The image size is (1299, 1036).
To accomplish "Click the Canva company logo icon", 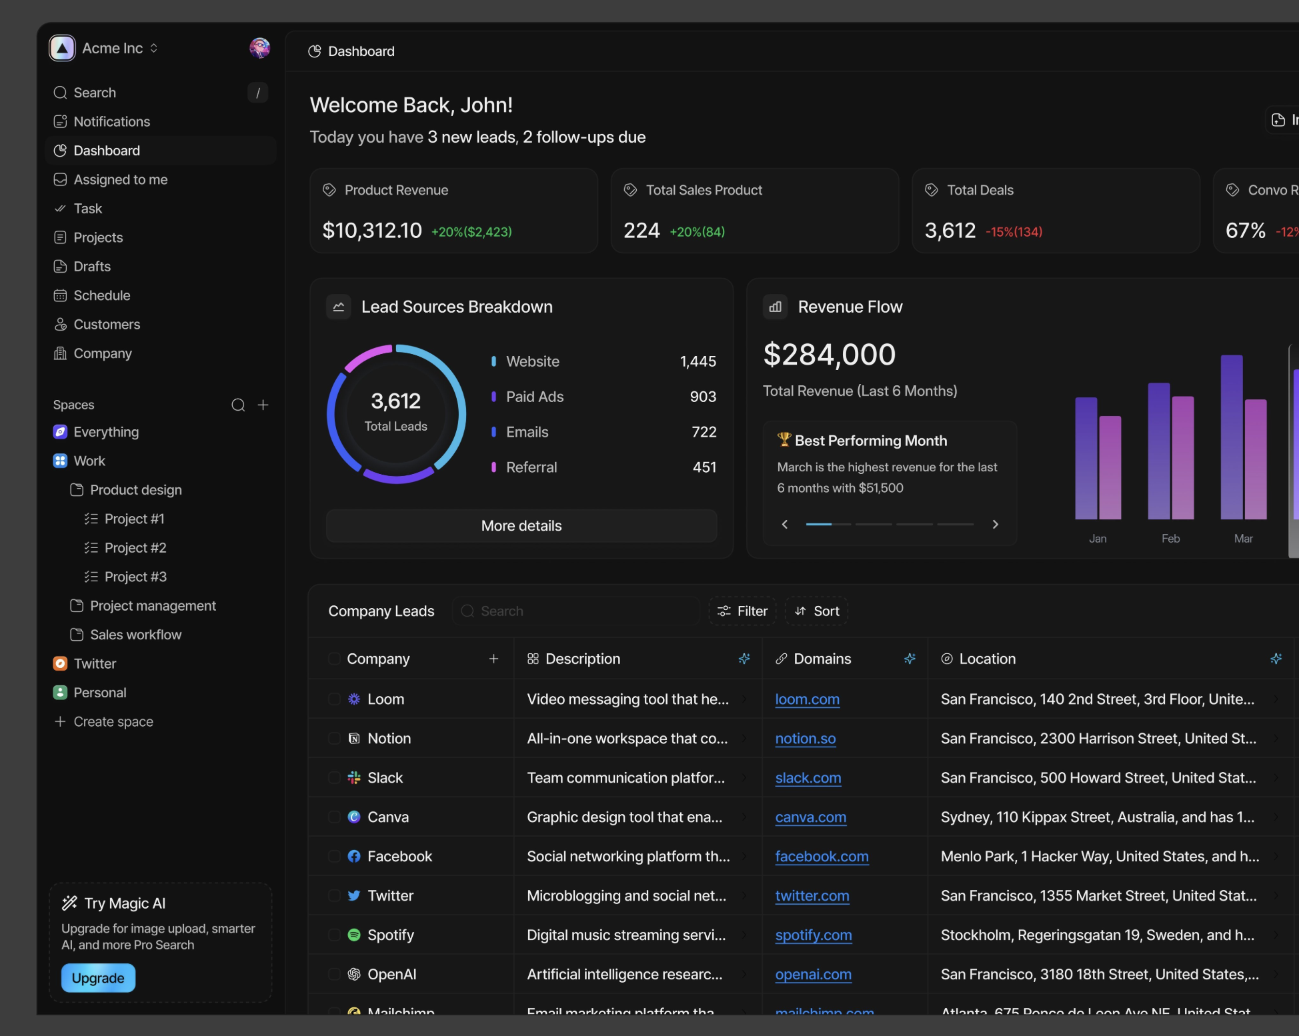I will 354,817.
